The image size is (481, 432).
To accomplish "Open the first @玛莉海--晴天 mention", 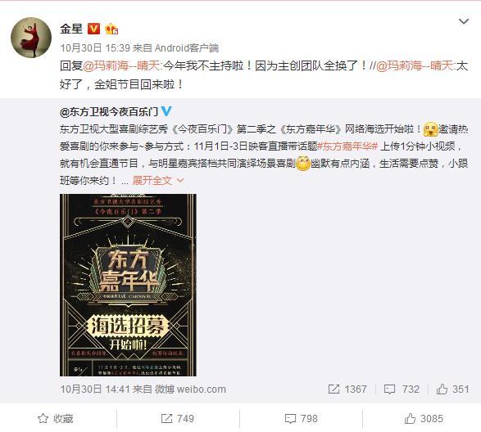I will click(x=122, y=66).
